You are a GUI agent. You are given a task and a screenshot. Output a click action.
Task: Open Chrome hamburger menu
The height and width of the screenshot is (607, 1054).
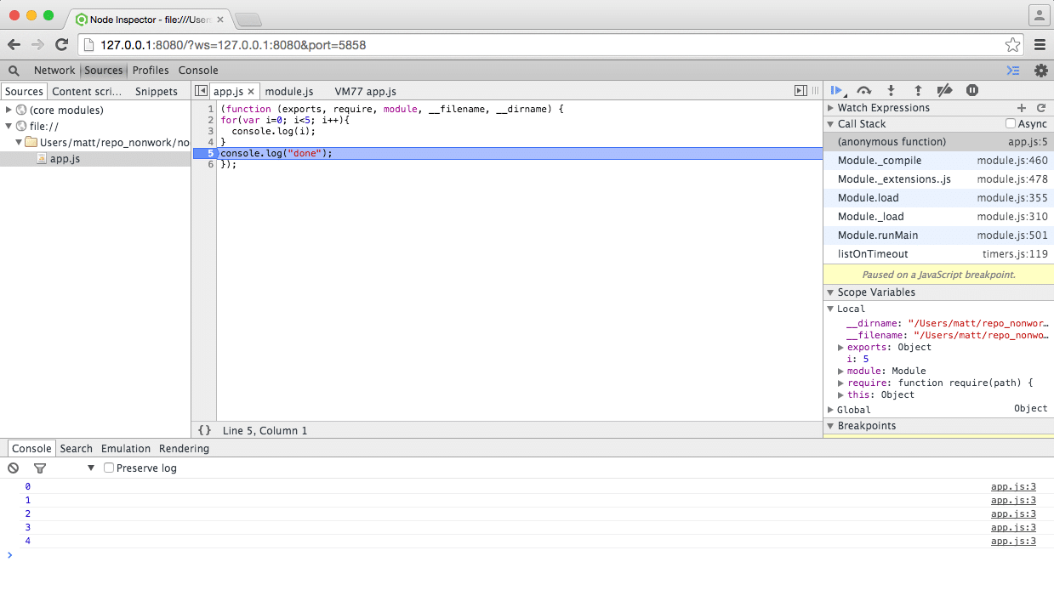click(1040, 45)
